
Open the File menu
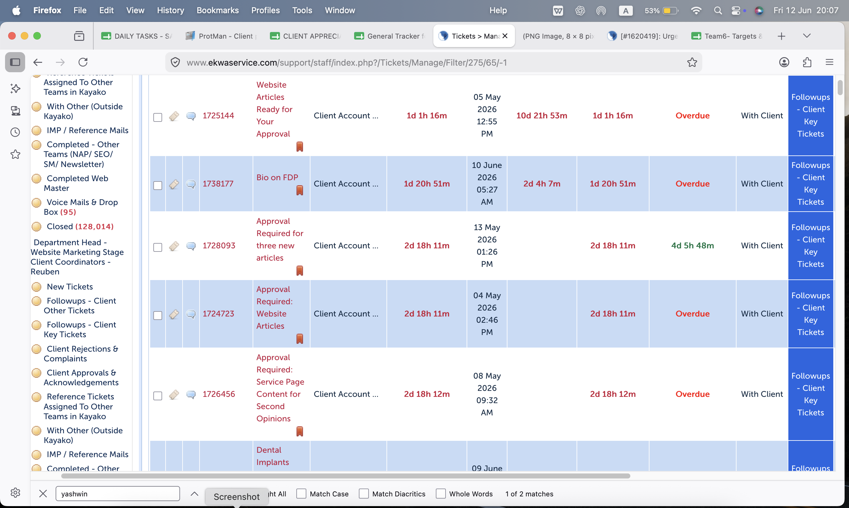80,11
